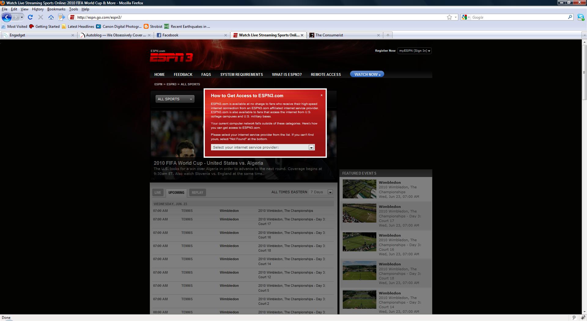Click the ESPN3 logo
Image resolution: width=587 pixels, height=321 pixels.
171,57
